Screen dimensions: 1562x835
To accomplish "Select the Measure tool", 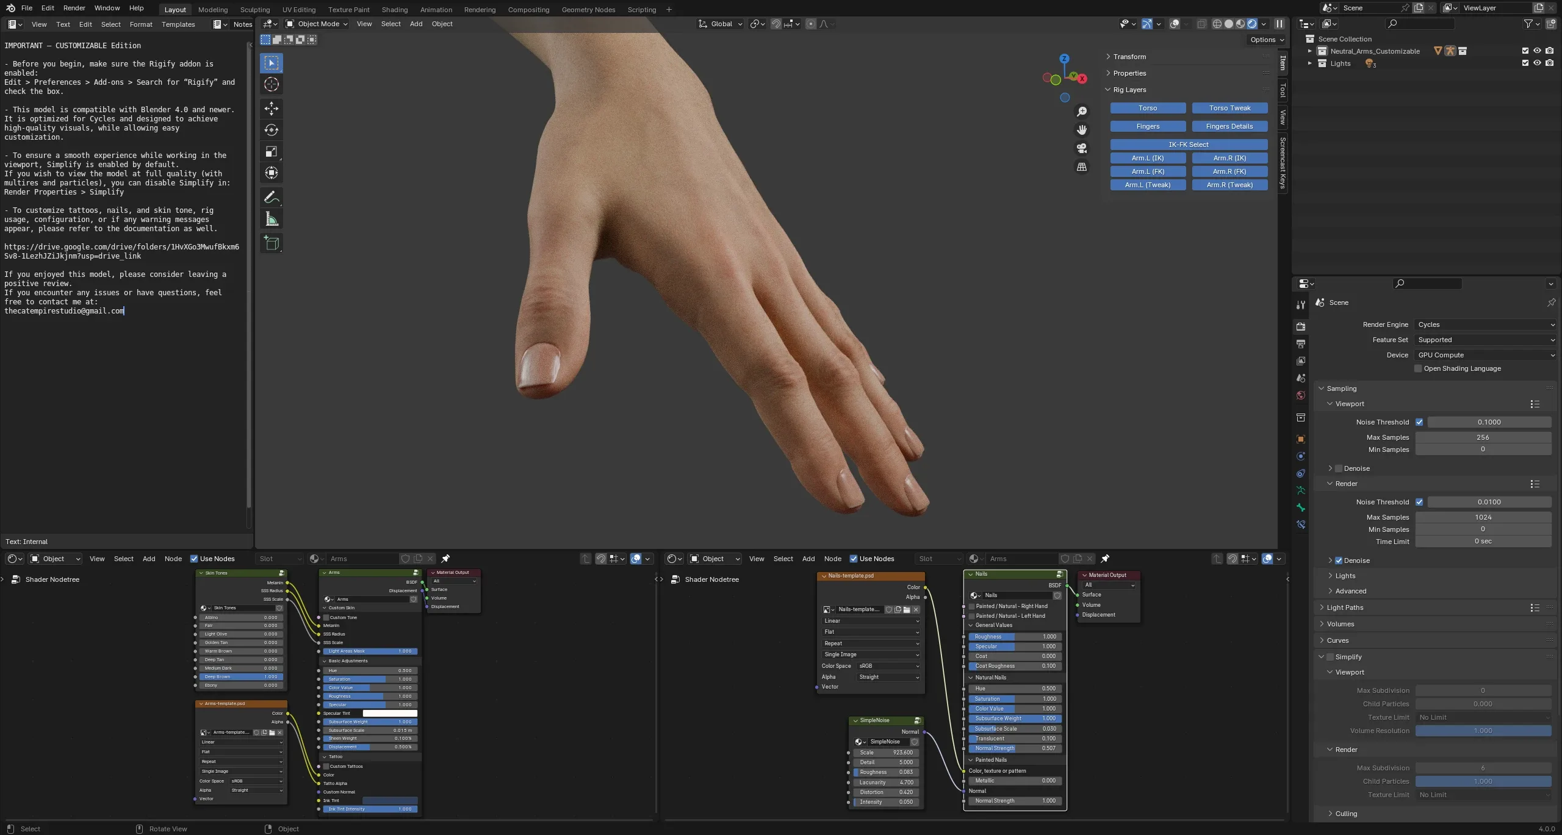I will [x=272, y=219].
